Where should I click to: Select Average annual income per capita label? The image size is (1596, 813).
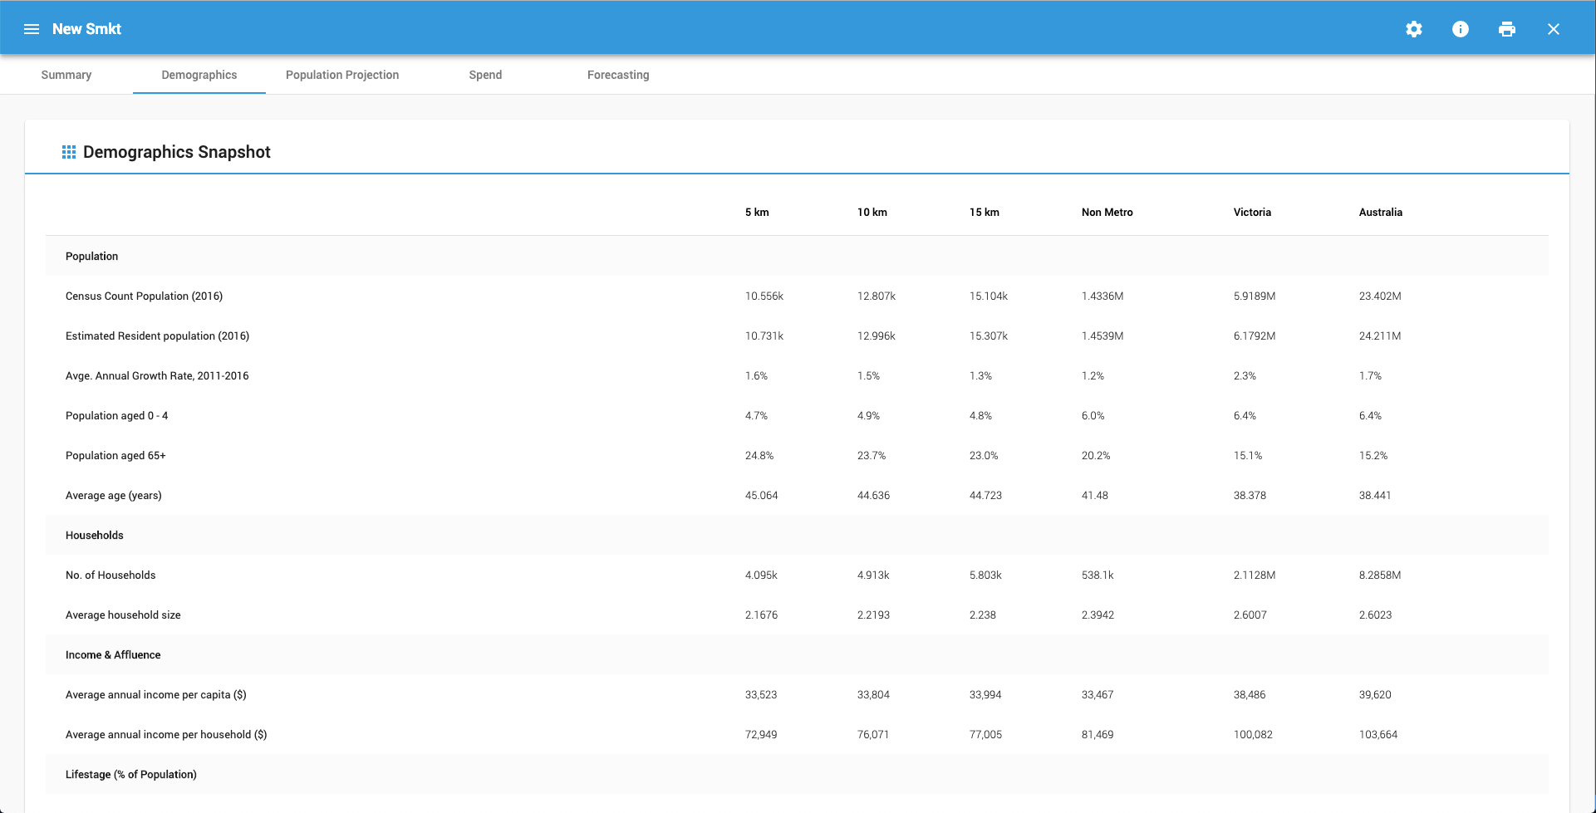pyautogui.click(x=156, y=695)
